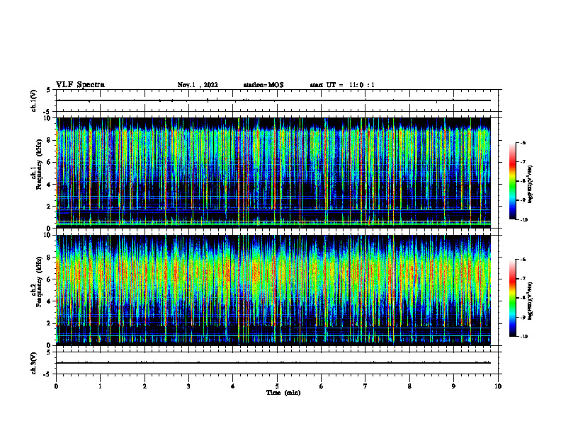
Task: Click the Time axis tick label "8"
Action: tap(409, 386)
